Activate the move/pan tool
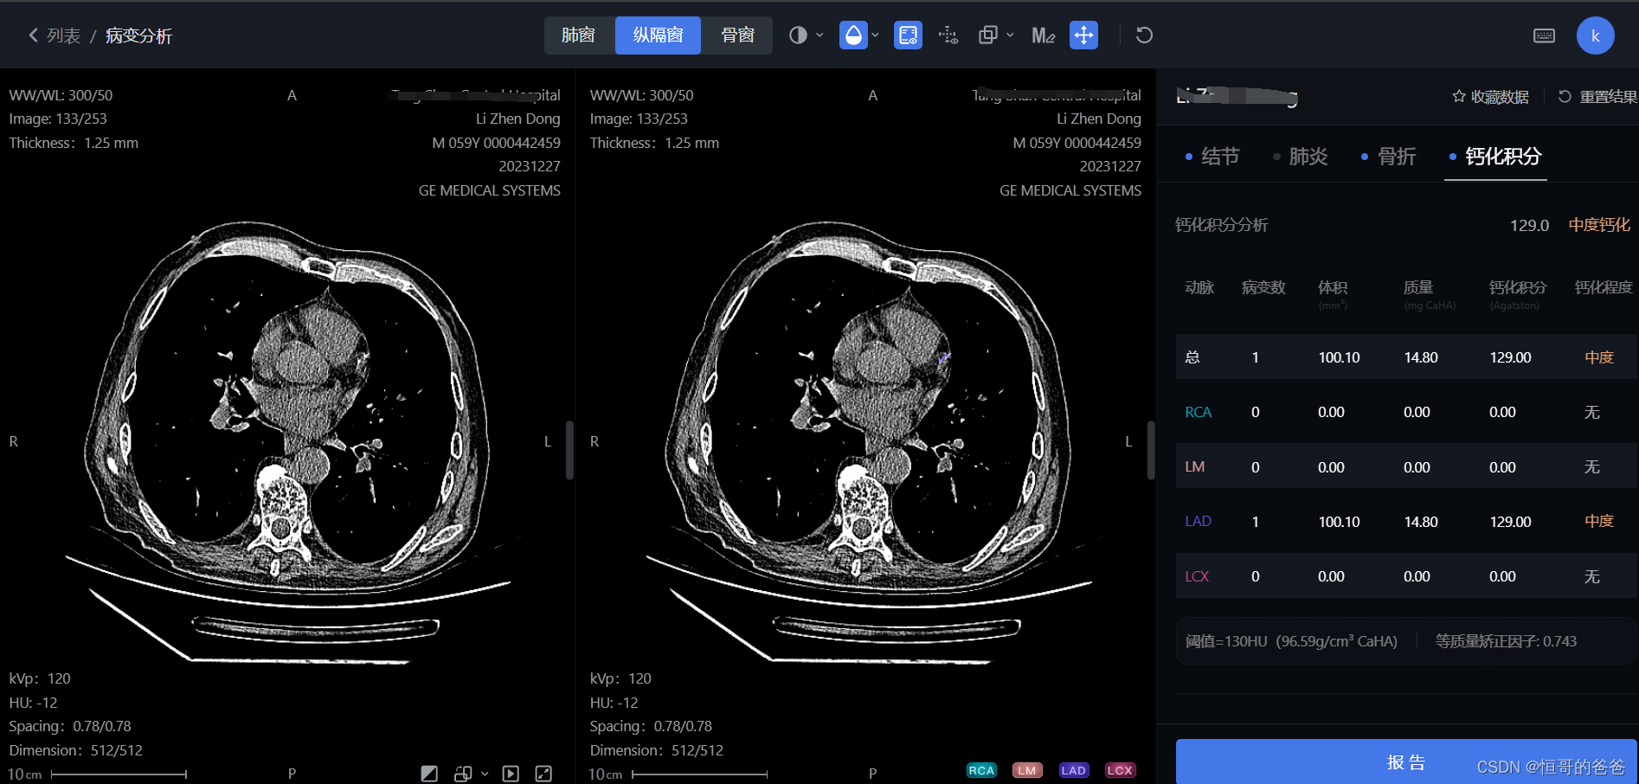 1083,35
